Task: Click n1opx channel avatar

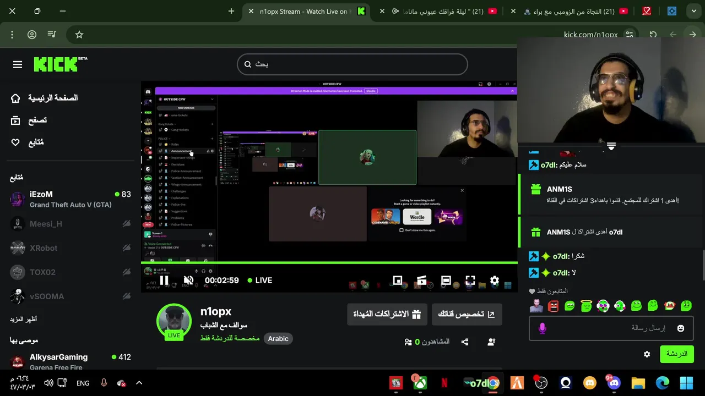Action: click(x=174, y=321)
